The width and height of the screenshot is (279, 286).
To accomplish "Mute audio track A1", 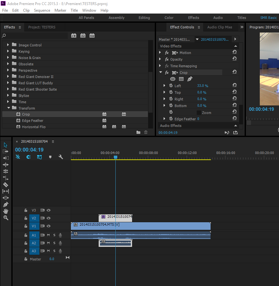I will 49,235.
